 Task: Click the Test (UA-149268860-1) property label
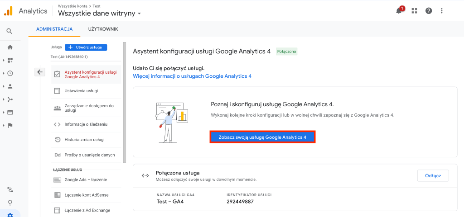click(x=69, y=57)
